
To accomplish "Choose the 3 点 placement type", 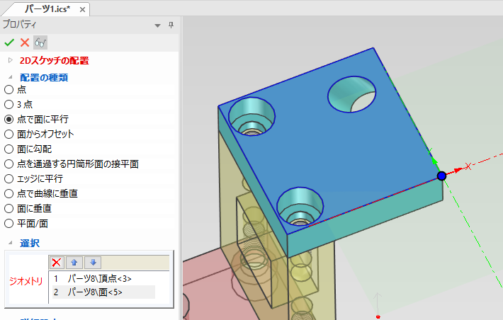I will pos(9,105).
